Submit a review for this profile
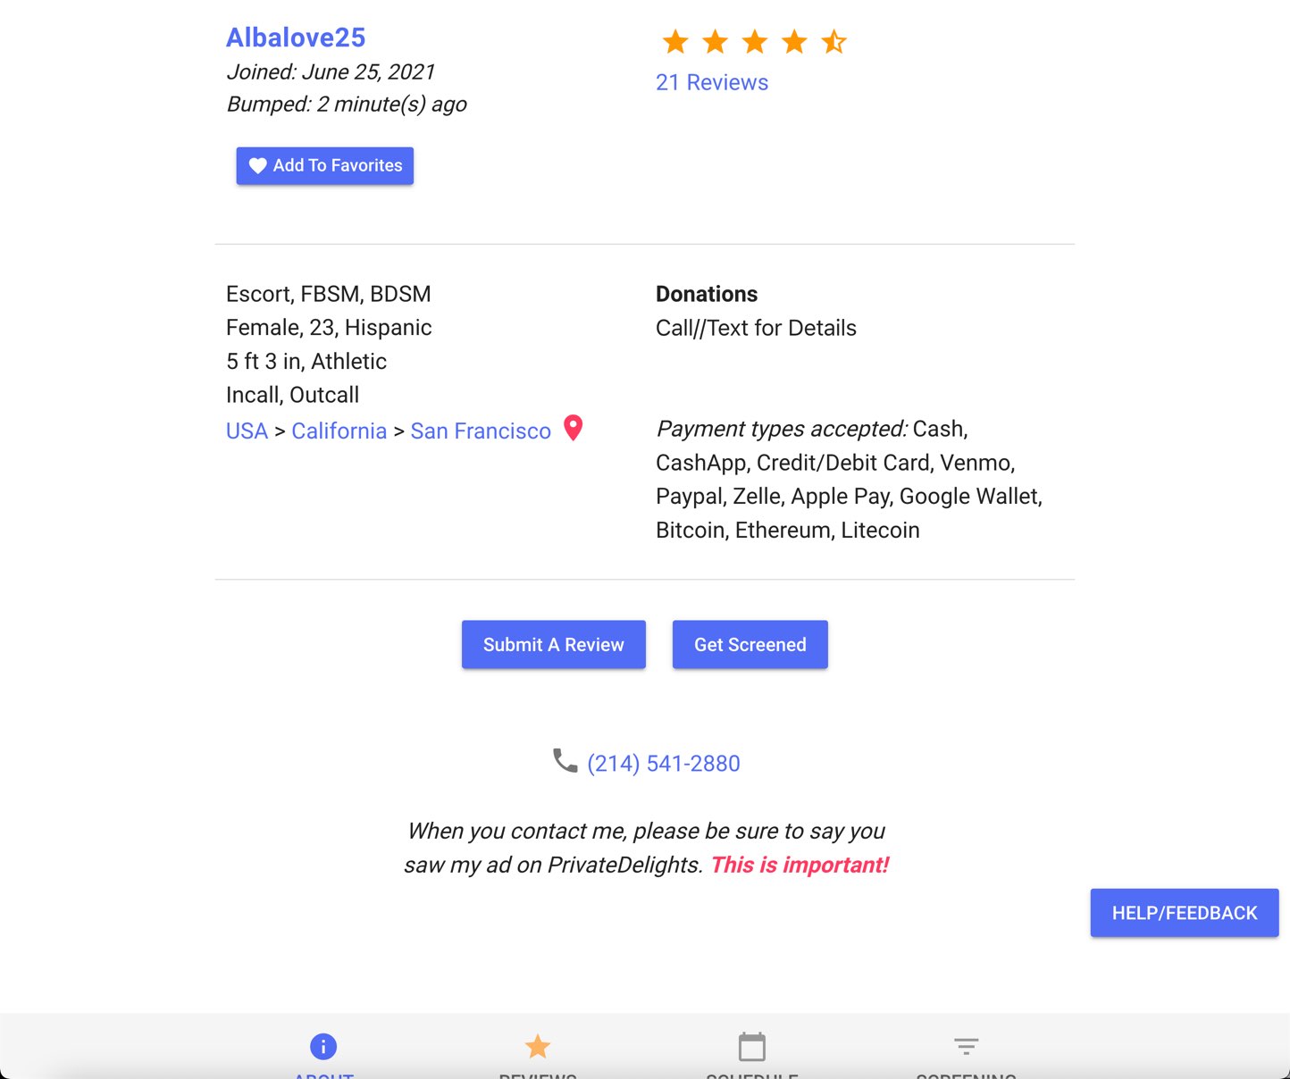The image size is (1290, 1079). point(554,645)
